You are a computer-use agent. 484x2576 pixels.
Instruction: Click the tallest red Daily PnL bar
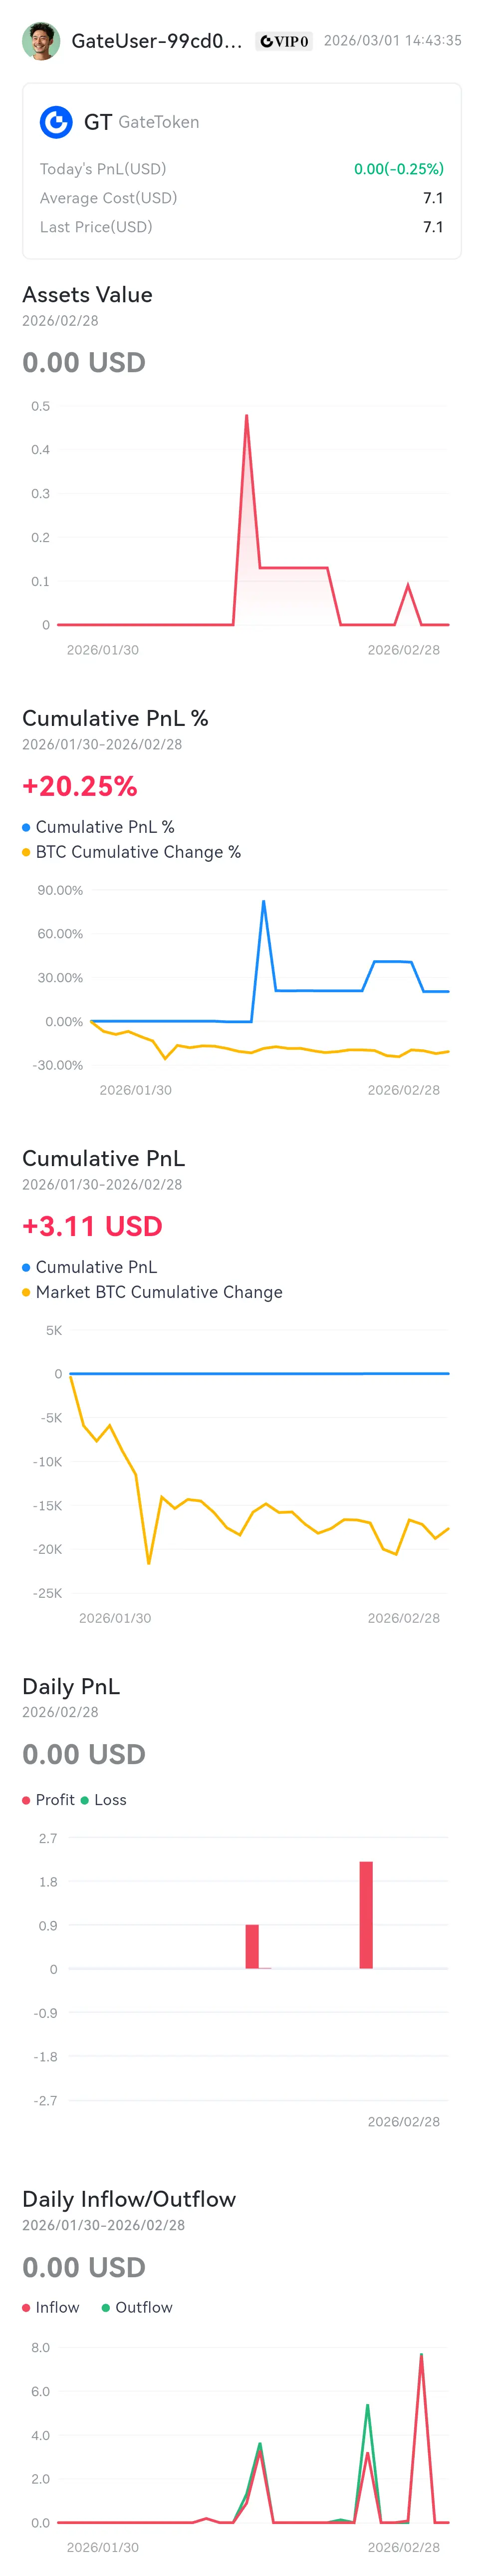click(366, 1915)
